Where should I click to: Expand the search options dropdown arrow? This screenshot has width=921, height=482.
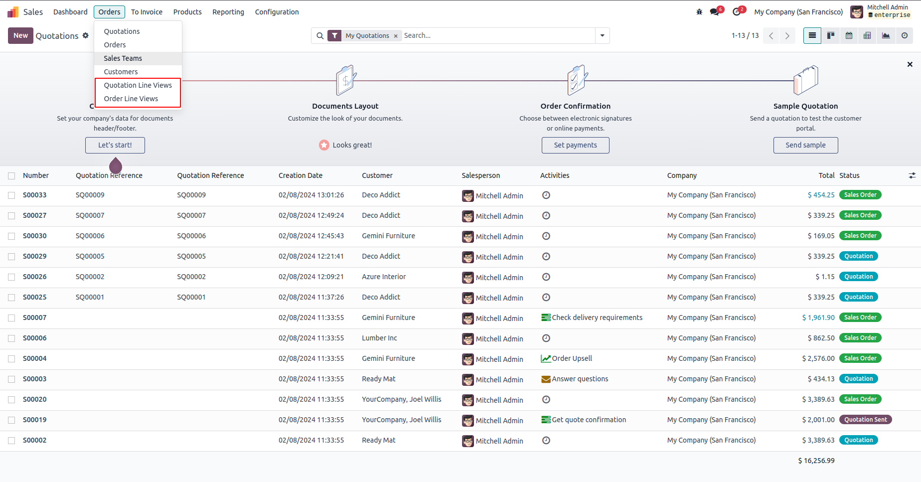tap(603, 36)
